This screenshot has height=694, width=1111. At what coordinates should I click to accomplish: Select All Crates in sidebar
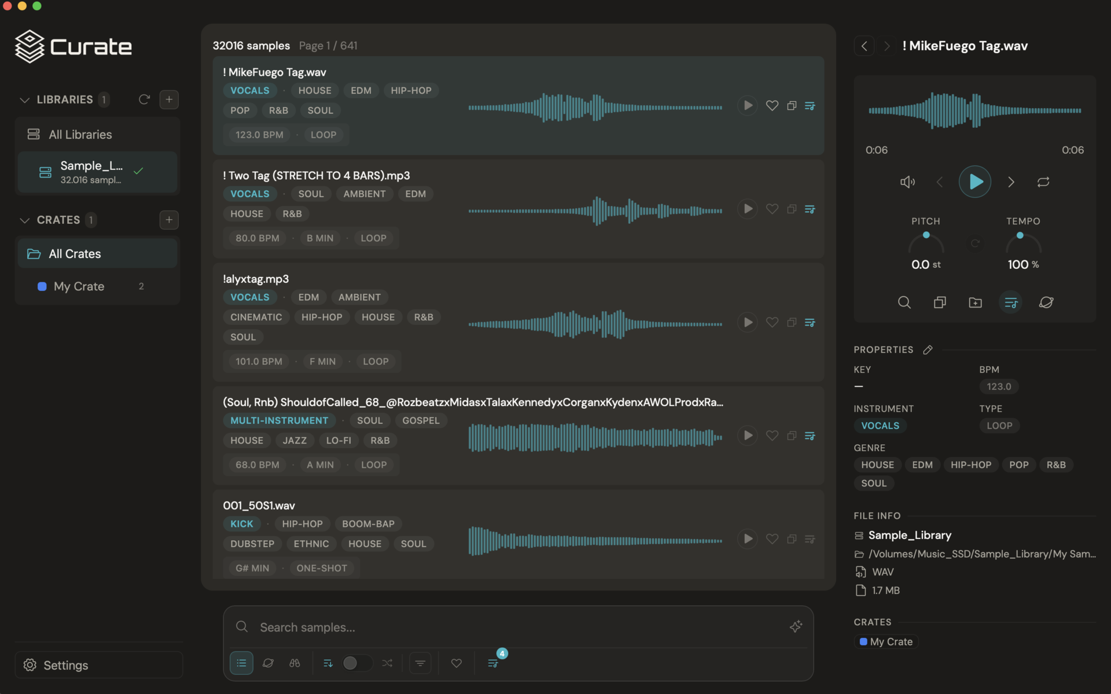coord(97,254)
